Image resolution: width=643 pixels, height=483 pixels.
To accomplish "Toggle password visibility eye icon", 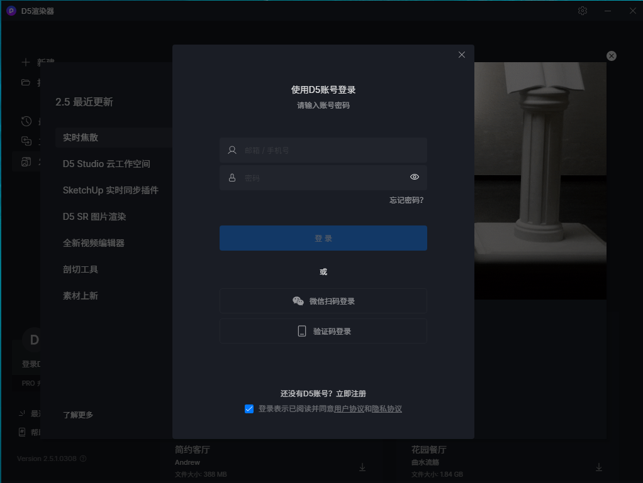I will 415,177.
